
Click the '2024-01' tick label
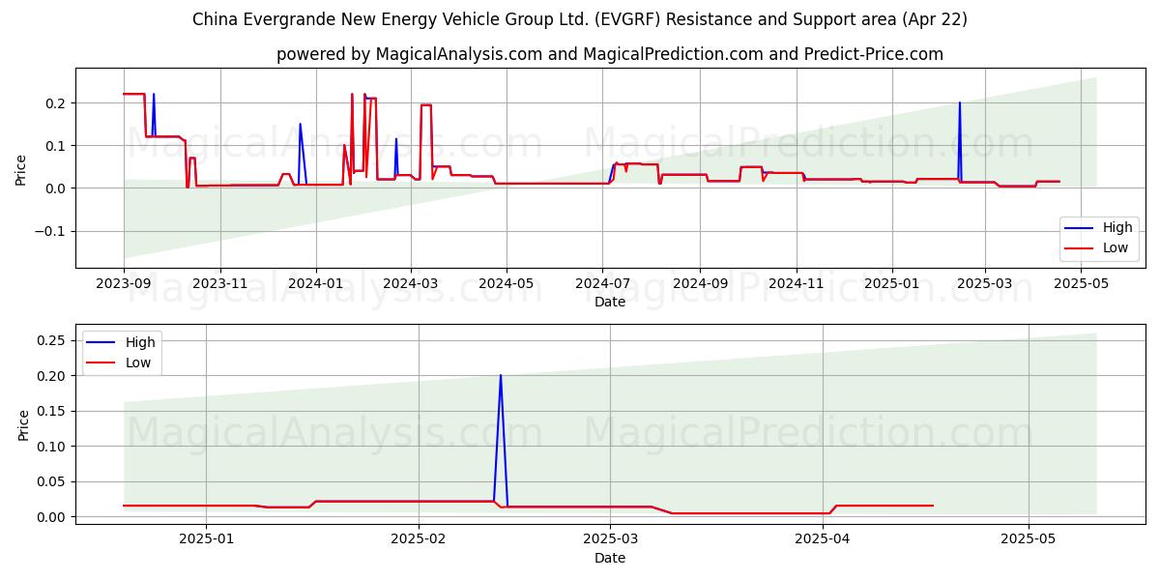(316, 283)
